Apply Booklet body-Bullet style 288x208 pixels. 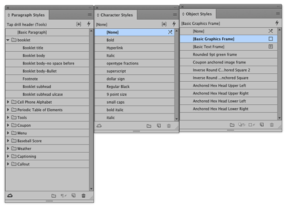pos(47,71)
